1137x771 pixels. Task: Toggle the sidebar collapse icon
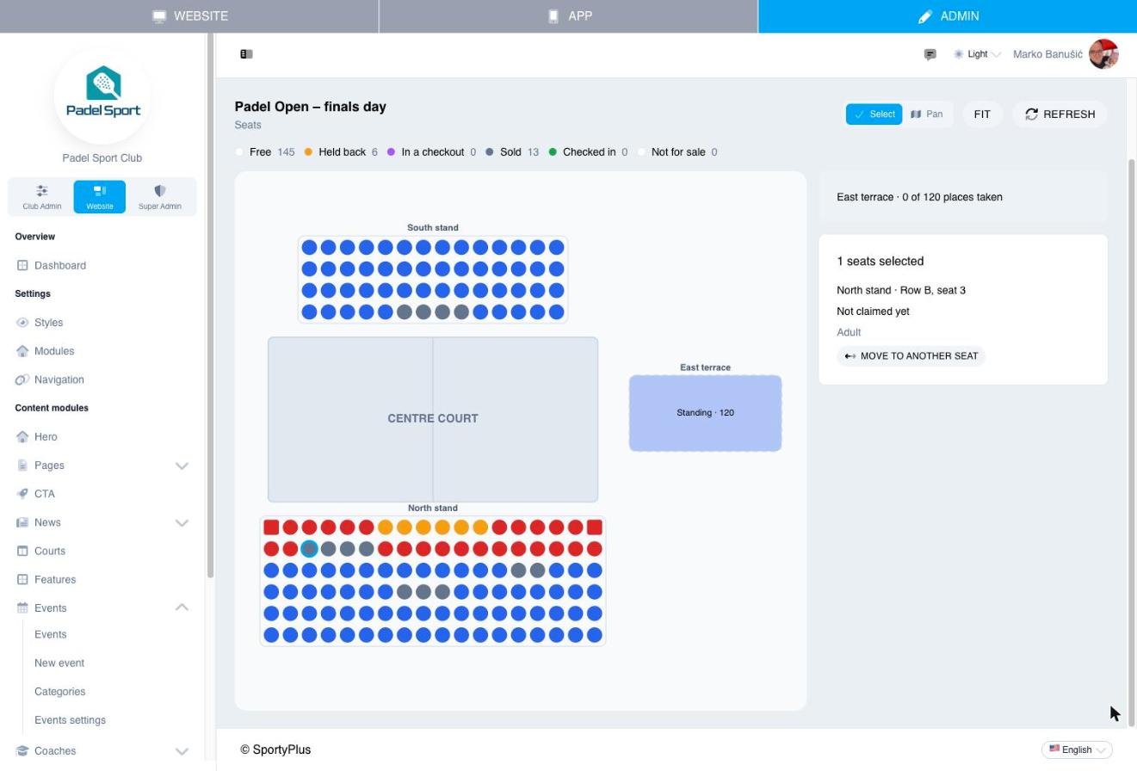point(246,54)
